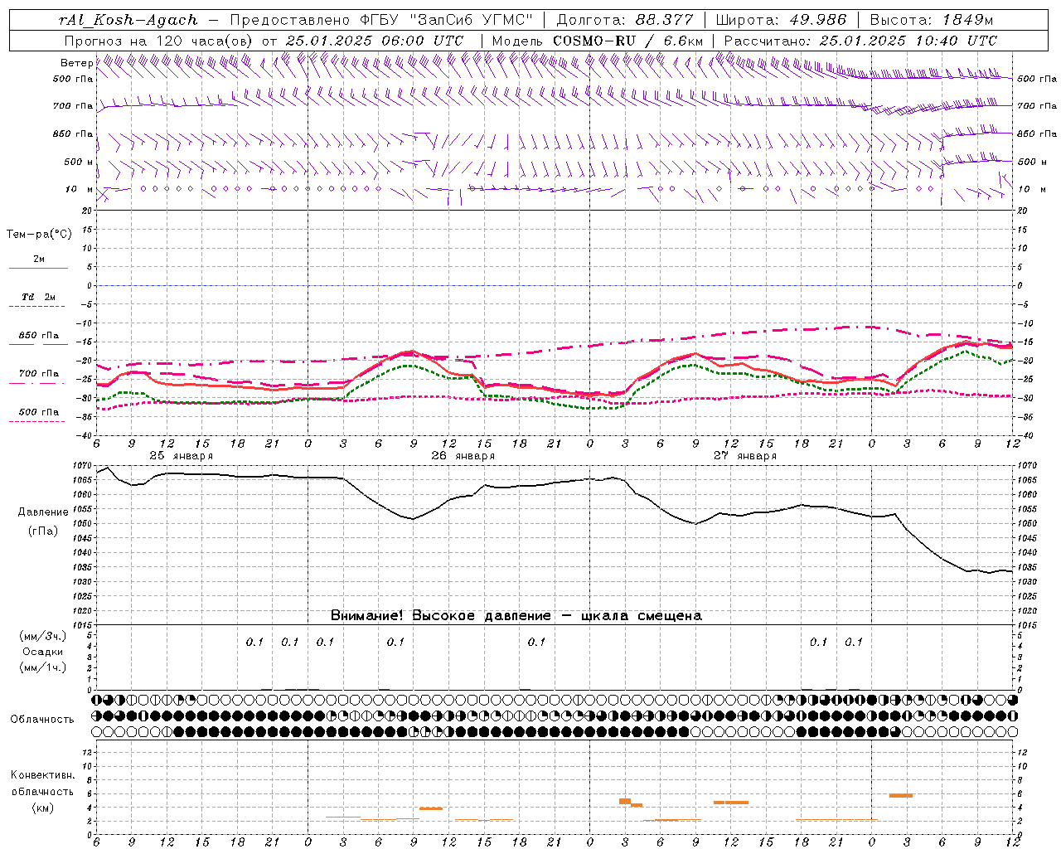Click the station title rAl_Kosh-Agach

128,20
